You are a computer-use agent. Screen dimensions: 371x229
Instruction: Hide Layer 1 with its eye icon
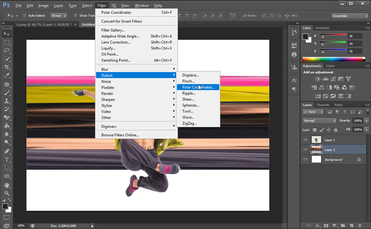(305, 140)
